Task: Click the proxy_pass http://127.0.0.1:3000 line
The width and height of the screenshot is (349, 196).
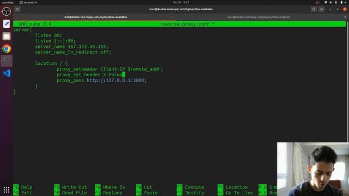Action: [101, 81]
